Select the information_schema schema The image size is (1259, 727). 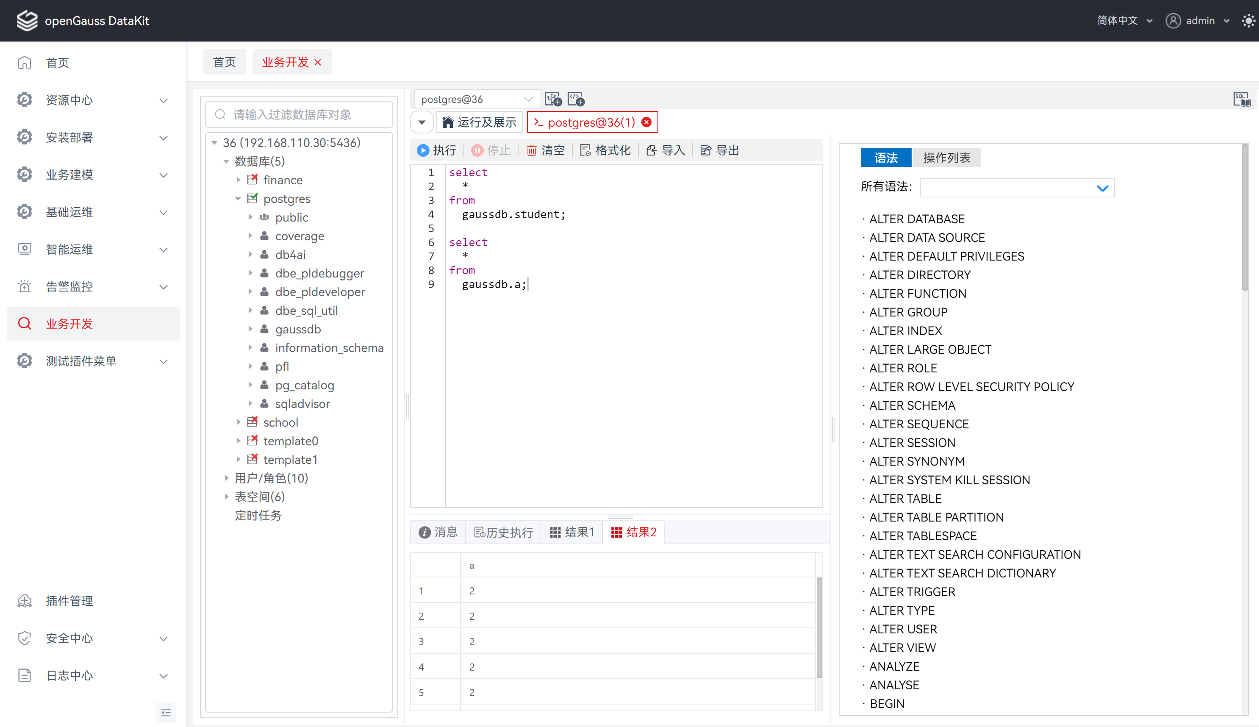(329, 348)
